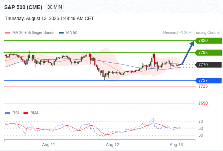Click the black 7770 current price tag
The height and width of the screenshot is (151, 223).
[208, 65]
